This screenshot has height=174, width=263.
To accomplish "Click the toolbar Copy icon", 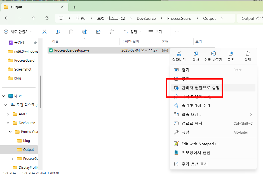I will (x=58, y=32).
